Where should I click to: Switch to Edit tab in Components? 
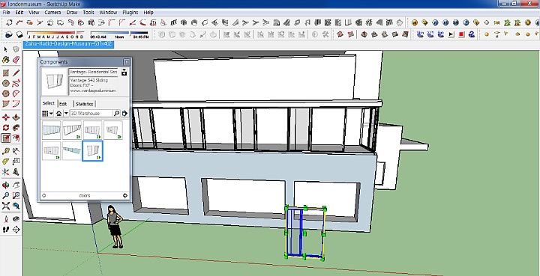[x=63, y=104]
